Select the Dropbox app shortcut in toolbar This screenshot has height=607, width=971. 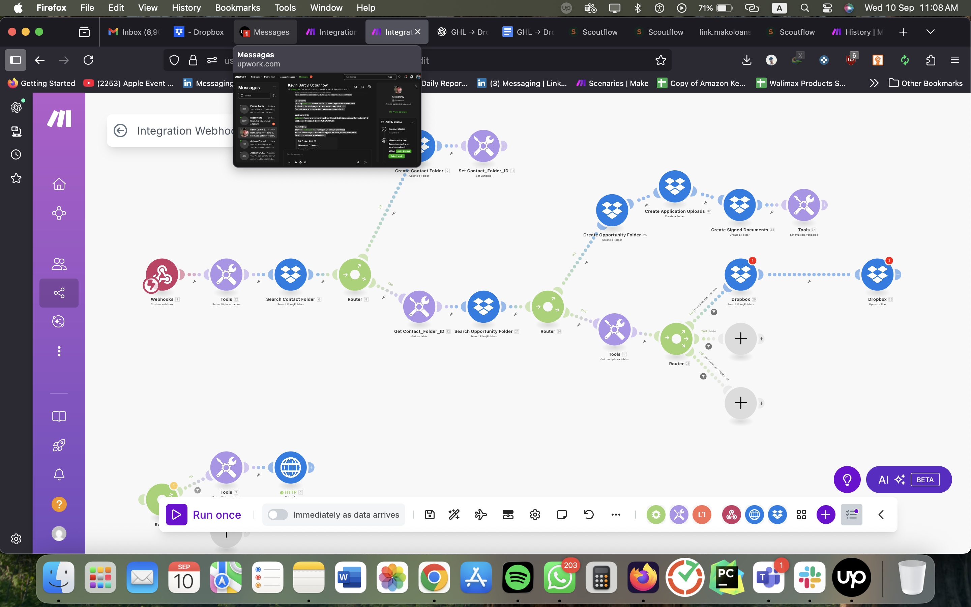tap(777, 514)
